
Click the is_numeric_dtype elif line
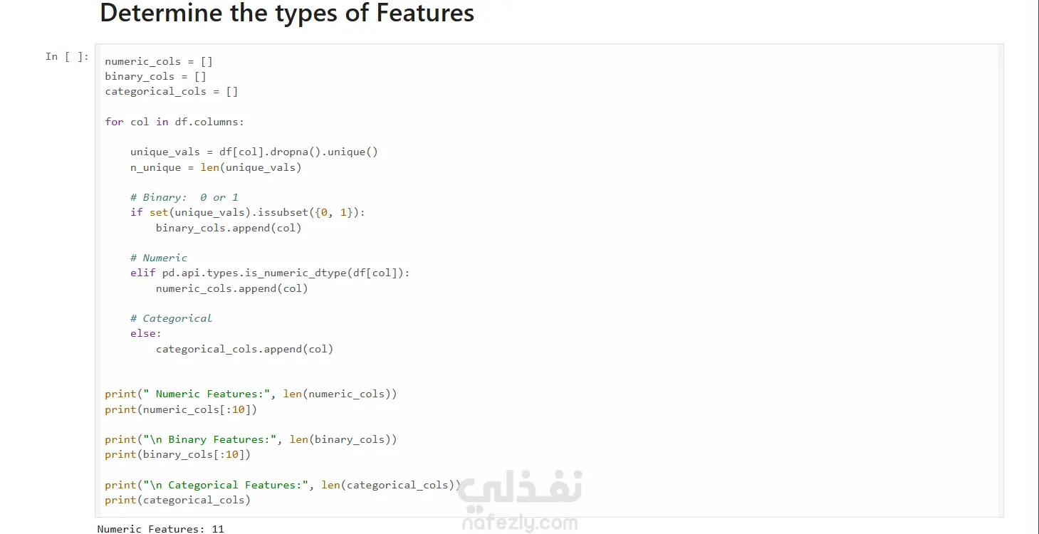(x=270, y=273)
